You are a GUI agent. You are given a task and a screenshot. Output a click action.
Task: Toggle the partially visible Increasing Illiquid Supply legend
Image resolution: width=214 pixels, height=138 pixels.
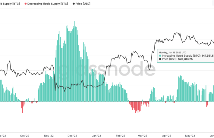(x=10, y=4)
